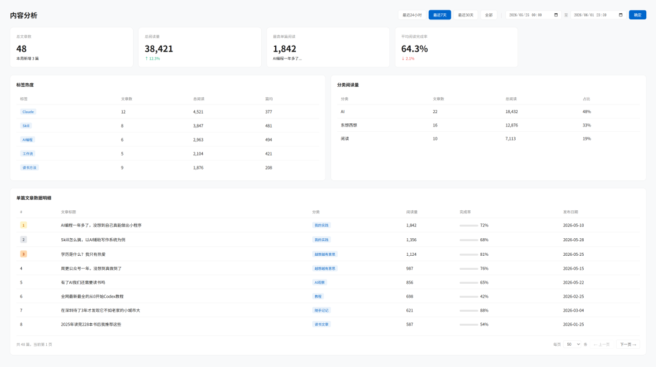The width and height of the screenshot is (656, 367).
Task: Click the Skill tag chip
Action: [x=26, y=126]
